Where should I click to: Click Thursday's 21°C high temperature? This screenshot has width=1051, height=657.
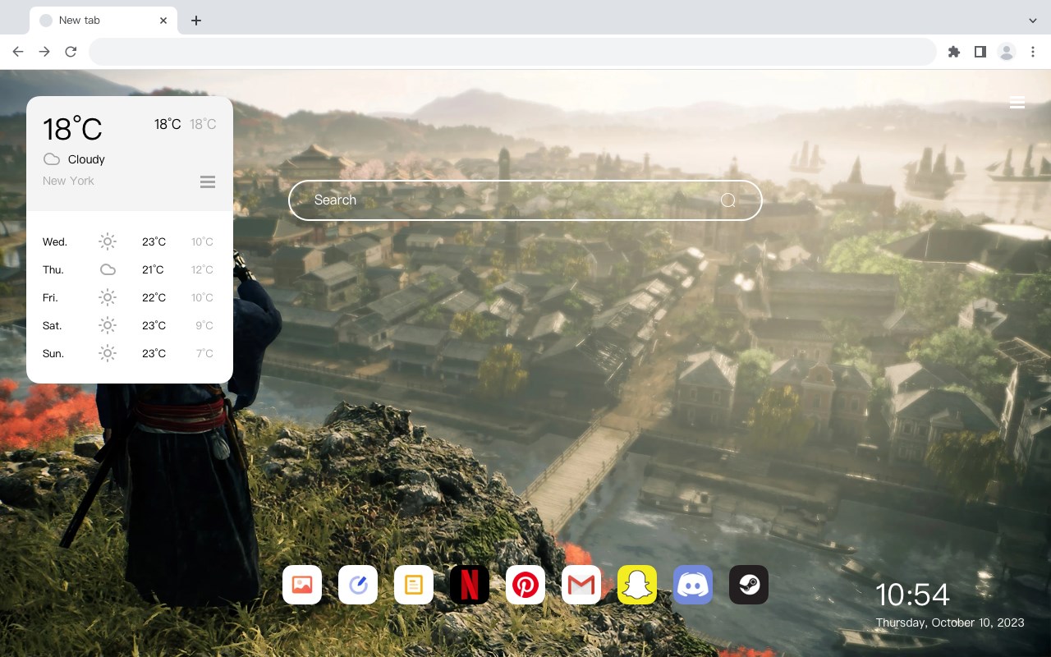point(154,269)
